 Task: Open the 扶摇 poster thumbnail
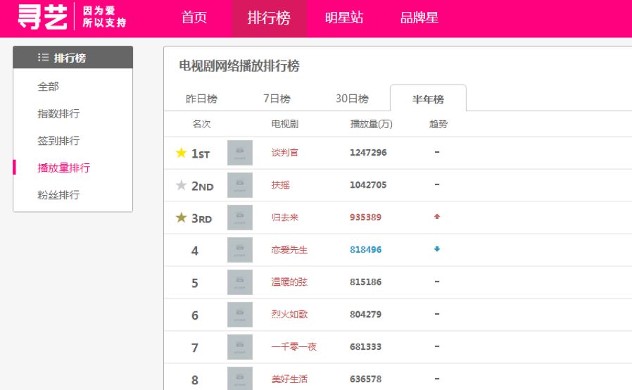[x=240, y=185]
